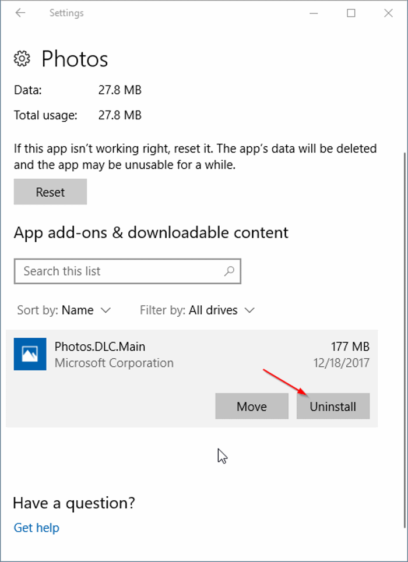Click the Have a question? heading
Image resolution: width=408 pixels, height=562 pixels.
point(74,503)
